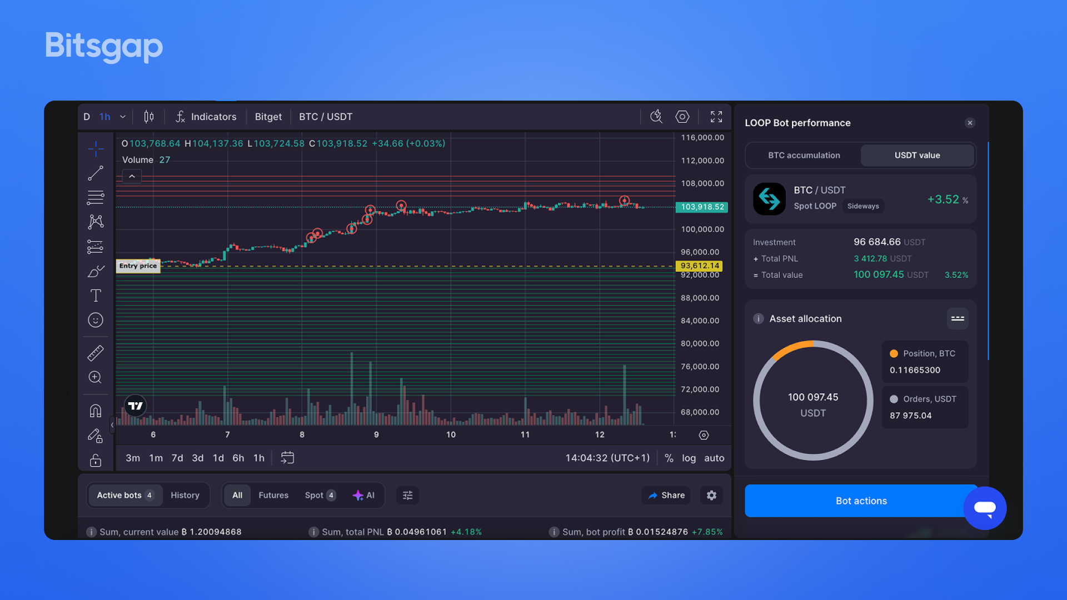Open the Indicators menu
The width and height of the screenshot is (1067, 600).
coord(206,117)
